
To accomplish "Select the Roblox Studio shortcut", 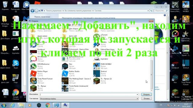I will (71, 73).
